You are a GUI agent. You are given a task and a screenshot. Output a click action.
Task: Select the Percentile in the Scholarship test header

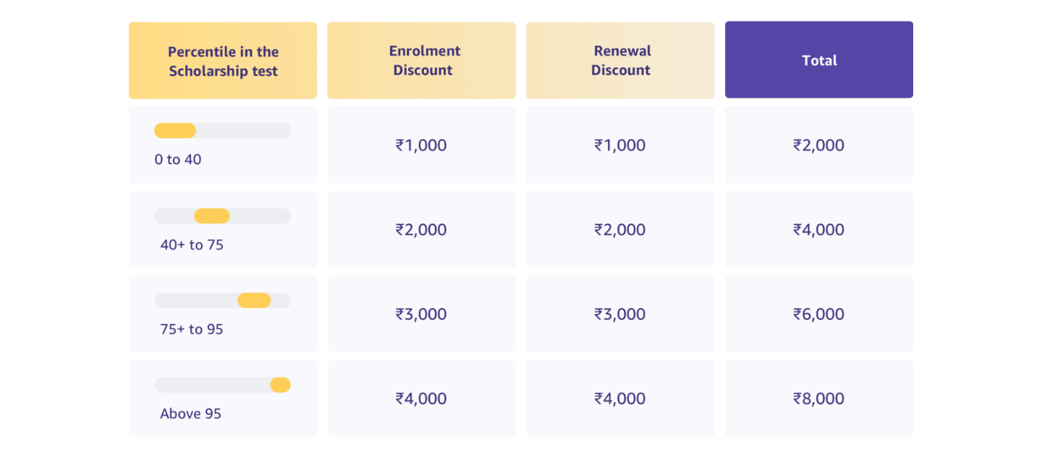[223, 61]
